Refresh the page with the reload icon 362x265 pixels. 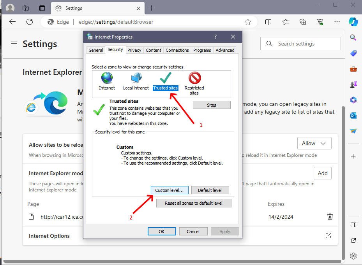coord(30,22)
